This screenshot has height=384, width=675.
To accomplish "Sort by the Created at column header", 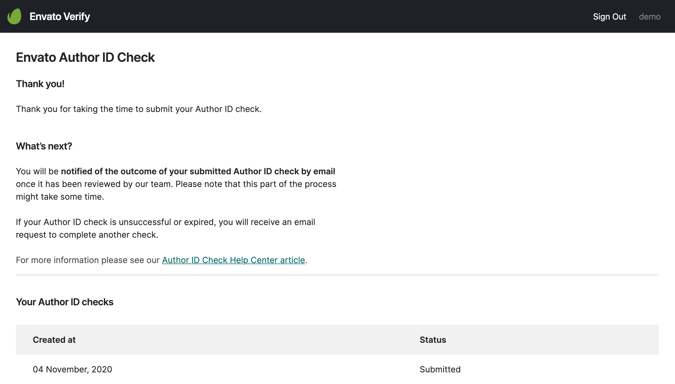I will click(x=54, y=340).
